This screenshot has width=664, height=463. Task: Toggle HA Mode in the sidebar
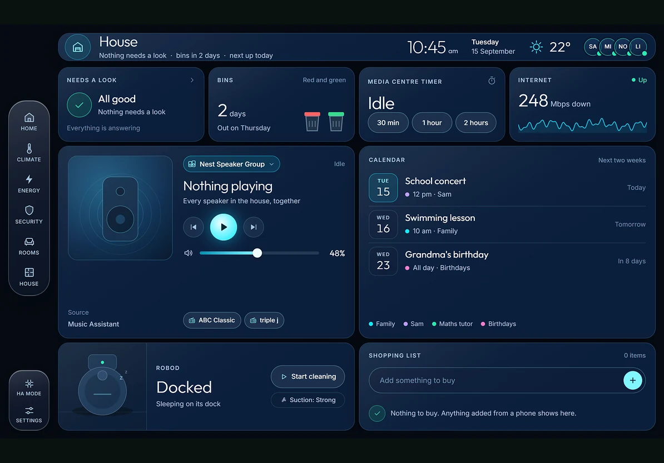(29, 387)
